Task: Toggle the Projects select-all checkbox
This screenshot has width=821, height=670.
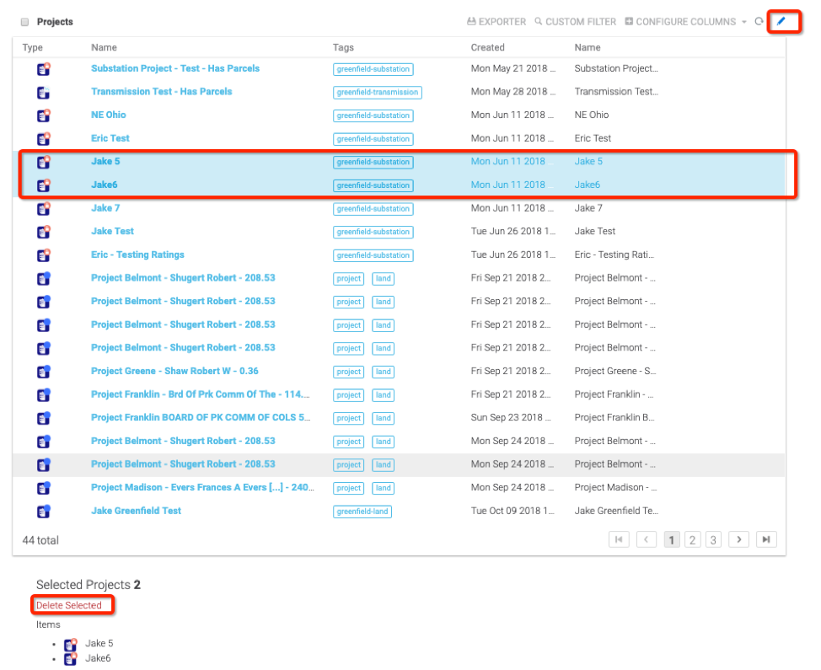Action: coord(24,22)
